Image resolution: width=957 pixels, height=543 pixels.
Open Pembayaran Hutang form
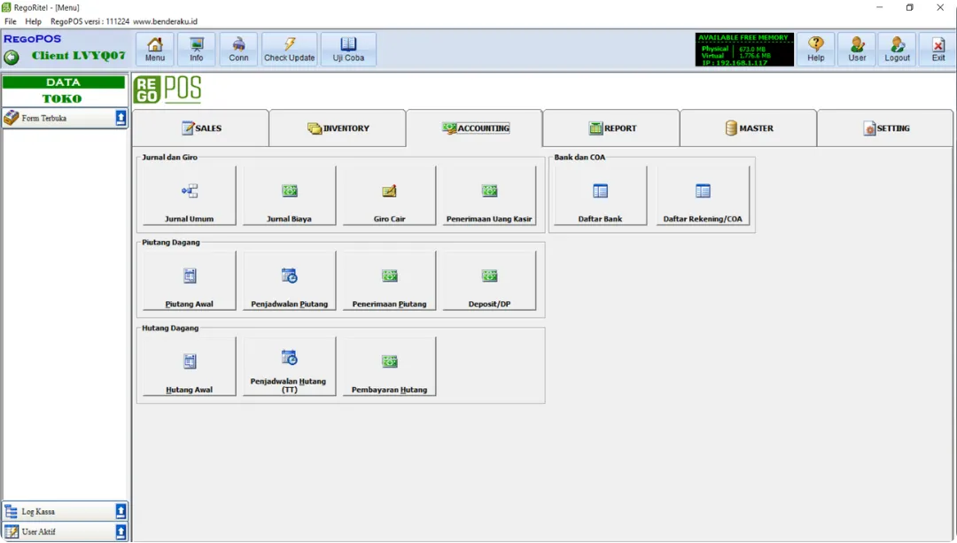click(389, 367)
